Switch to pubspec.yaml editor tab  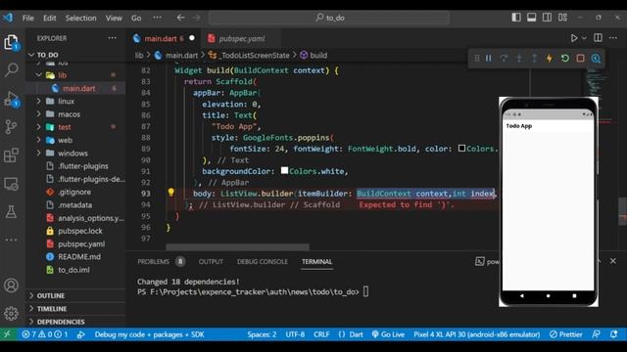point(242,38)
